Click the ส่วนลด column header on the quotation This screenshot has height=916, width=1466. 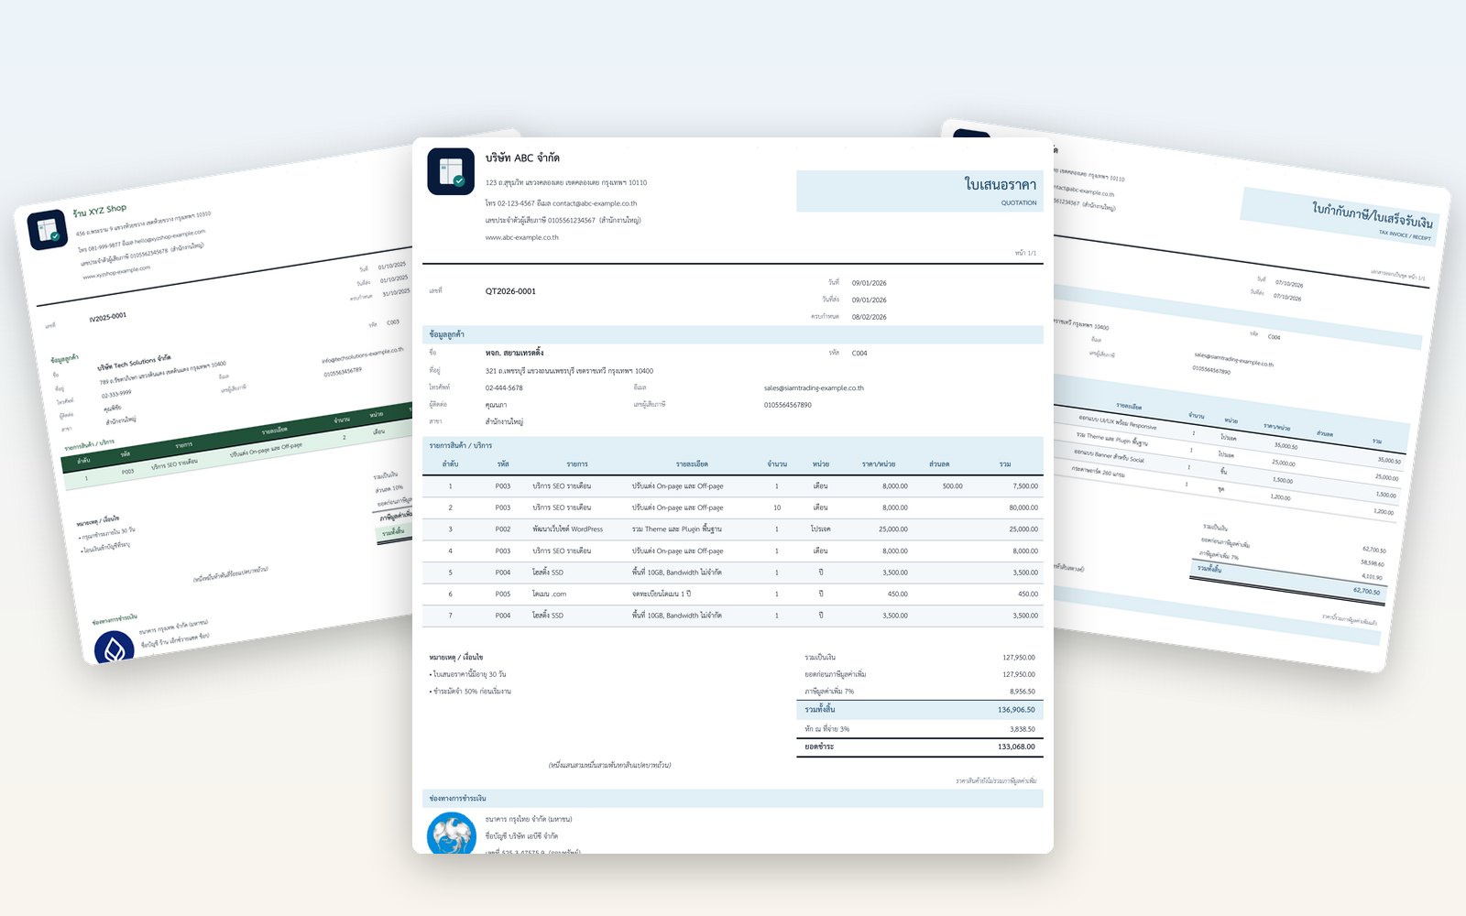(939, 464)
